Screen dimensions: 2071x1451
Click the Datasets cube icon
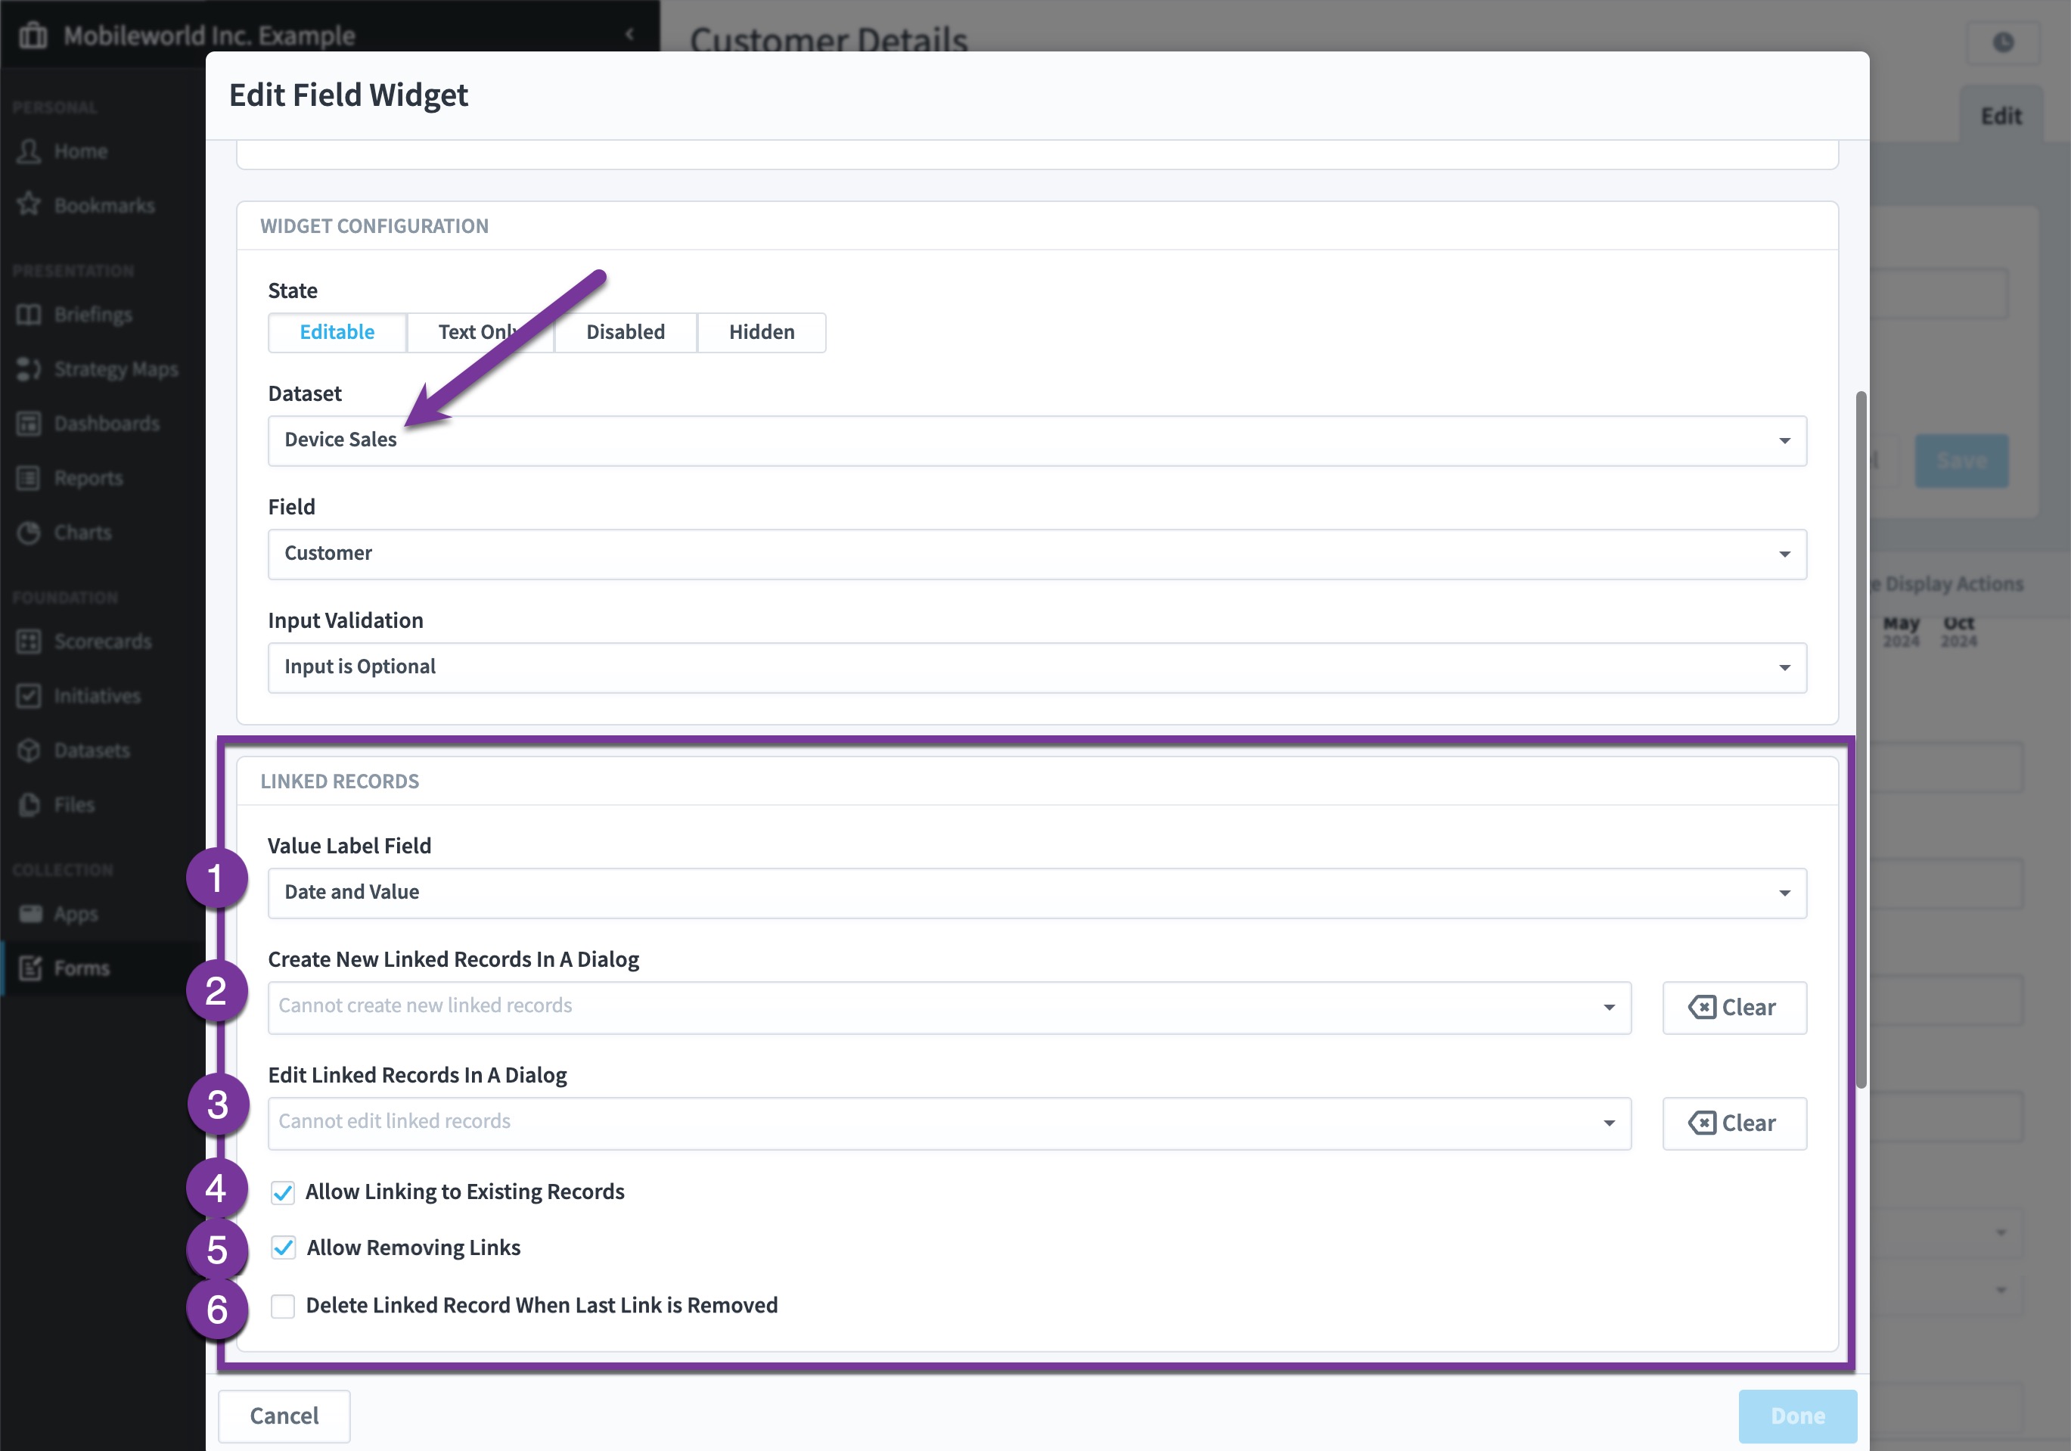[29, 750]
